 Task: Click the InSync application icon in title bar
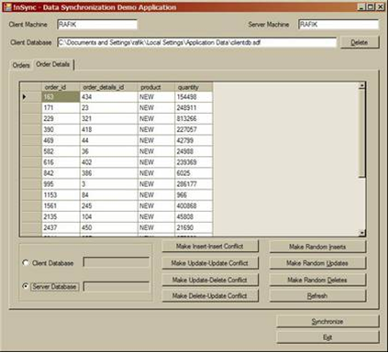7,7
